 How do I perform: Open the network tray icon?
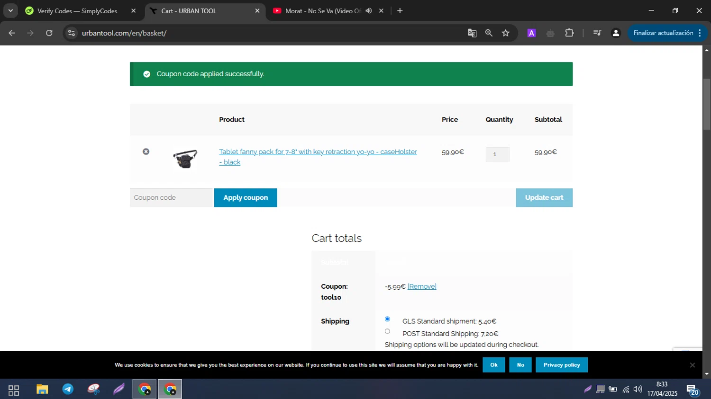(x=626, y=390)
